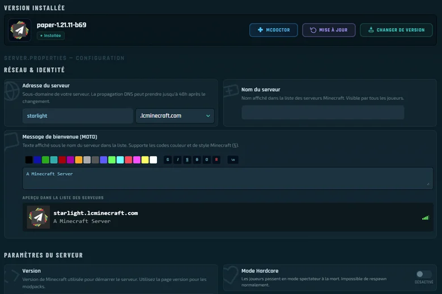Pick the light gray MOTD color swatch
This screenshot has width=442, height=294.
(87, 160)
